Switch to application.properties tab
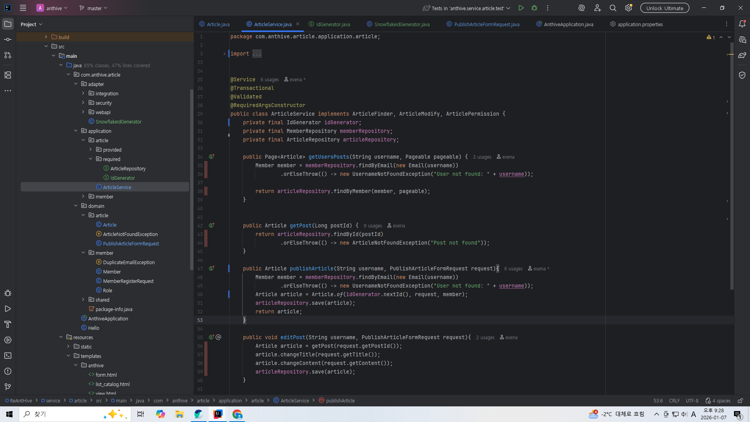Screen dimensions: 750x422 point(640,24)
